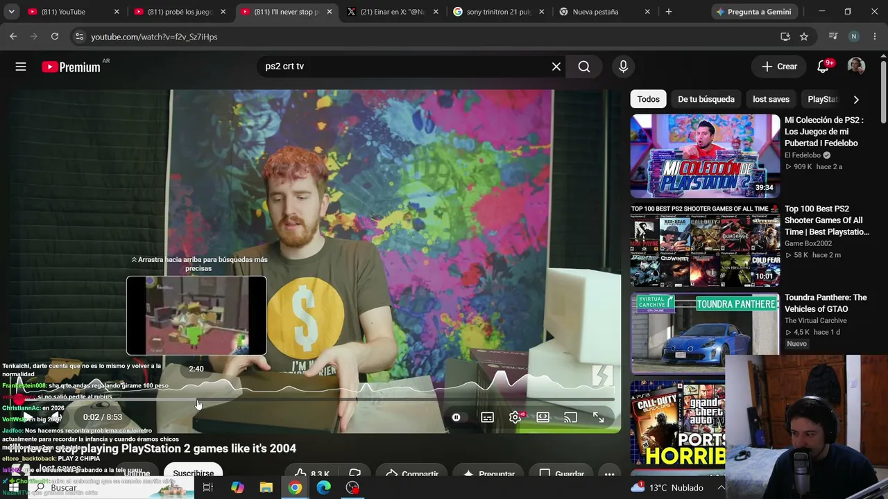Enter fullscreen video mode

click(x=598, y=417)
